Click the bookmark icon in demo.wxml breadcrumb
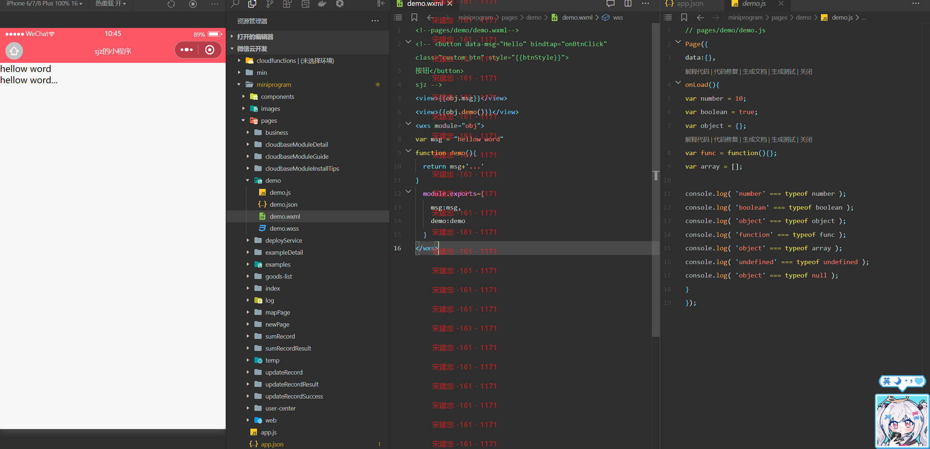930x449 pixels. pos(414,17)
